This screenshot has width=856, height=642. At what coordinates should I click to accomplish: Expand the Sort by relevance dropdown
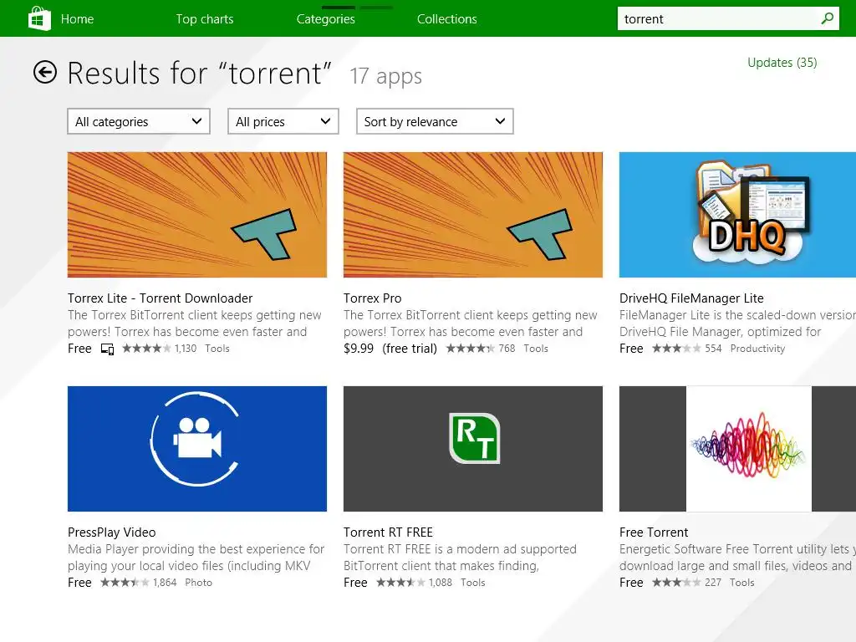pyautogui.click(x=435, y=121)
